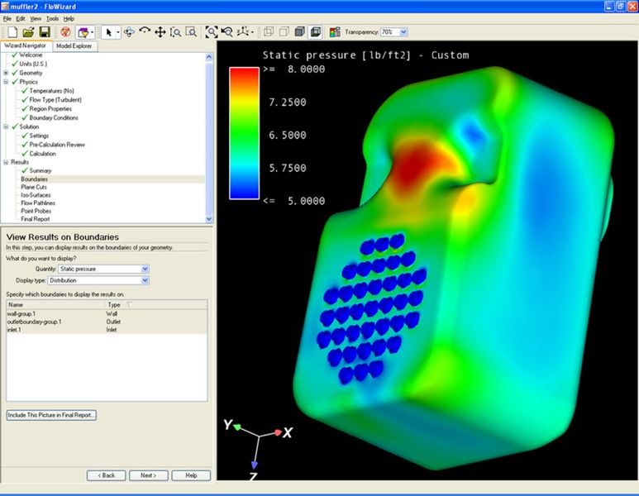Switch to the Model Explorer tab
This screenshot has width=639, height=496.
point(74,46)
